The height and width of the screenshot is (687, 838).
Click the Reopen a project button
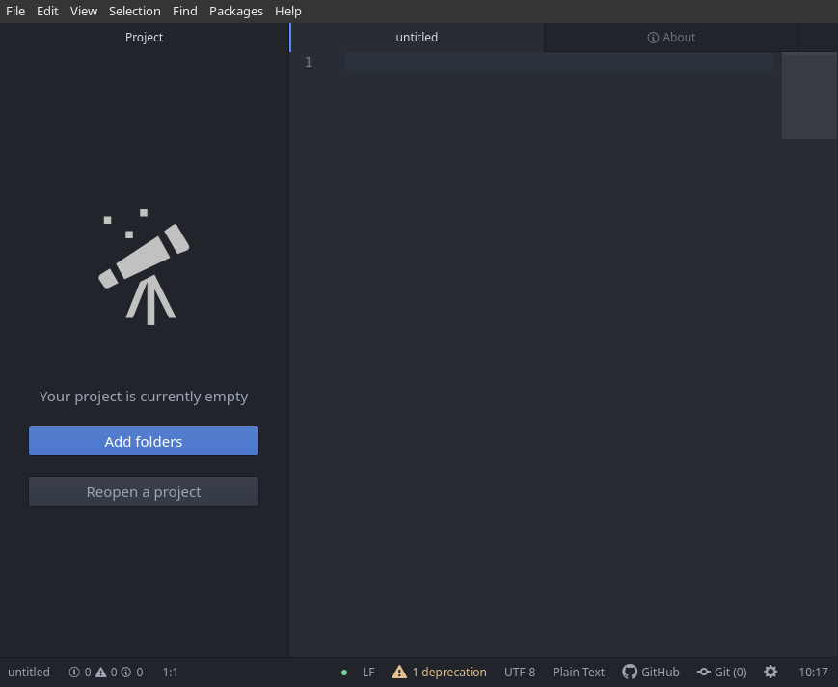pos(143,491)
